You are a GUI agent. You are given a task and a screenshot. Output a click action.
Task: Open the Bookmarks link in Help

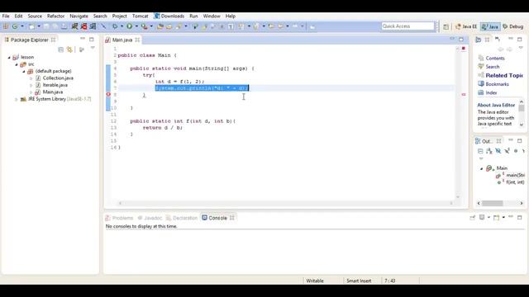(x=497, y=84)
